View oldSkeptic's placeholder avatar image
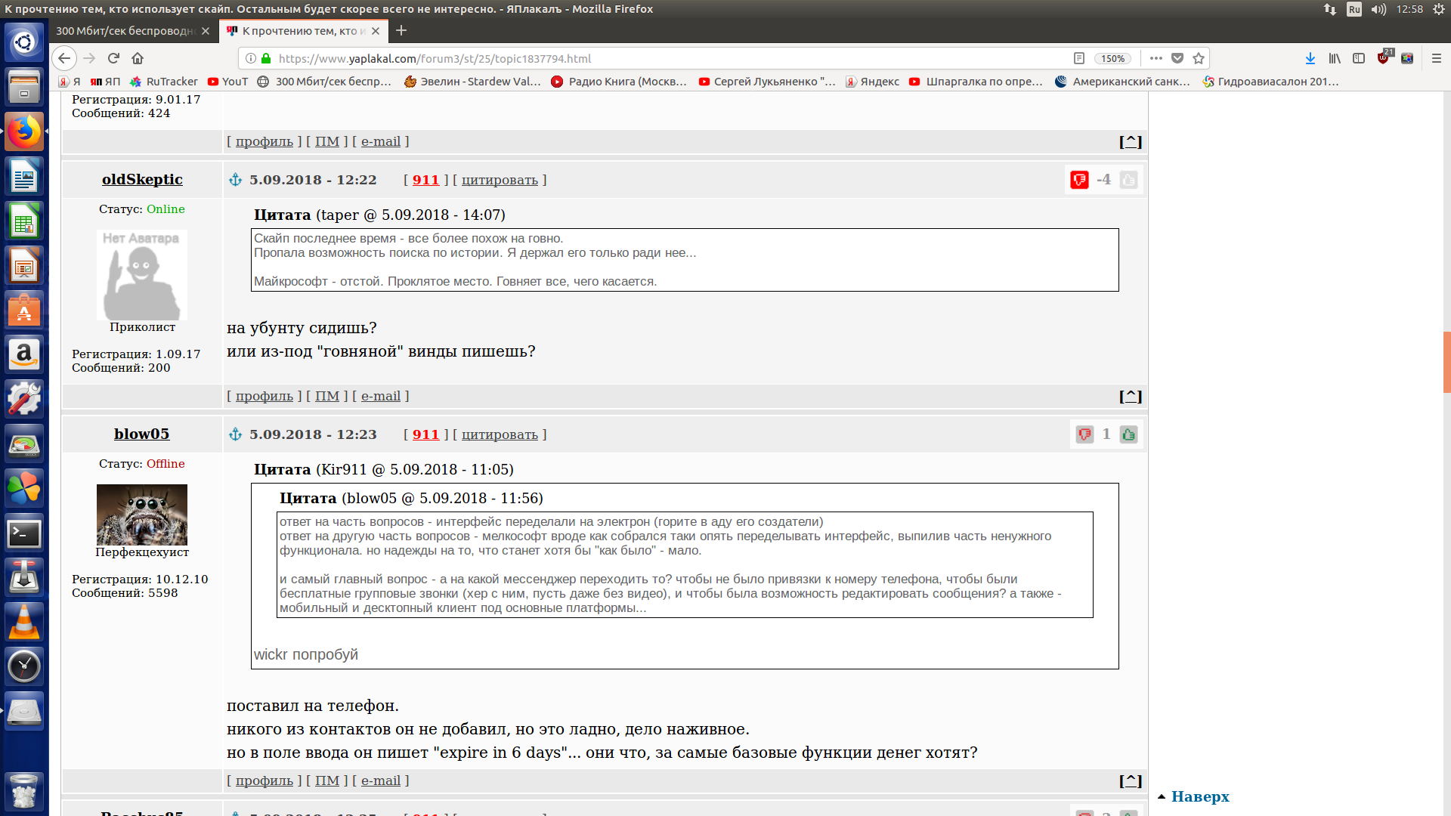The height and width of the screenshot is (816, 1451). (142, 275)
